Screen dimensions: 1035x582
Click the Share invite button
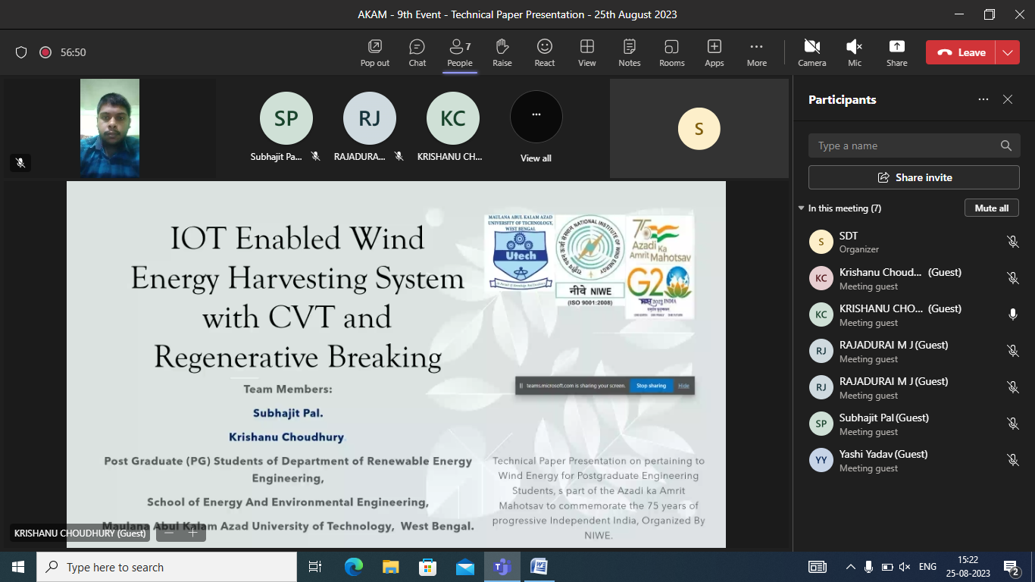(914, 177)
